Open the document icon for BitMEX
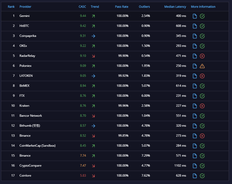 [x=195, y=86]
